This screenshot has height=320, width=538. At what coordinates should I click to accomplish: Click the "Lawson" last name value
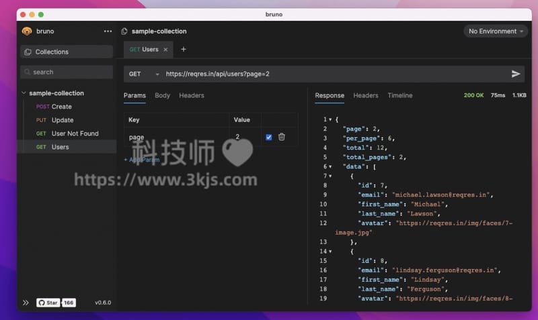pos(422,213)
